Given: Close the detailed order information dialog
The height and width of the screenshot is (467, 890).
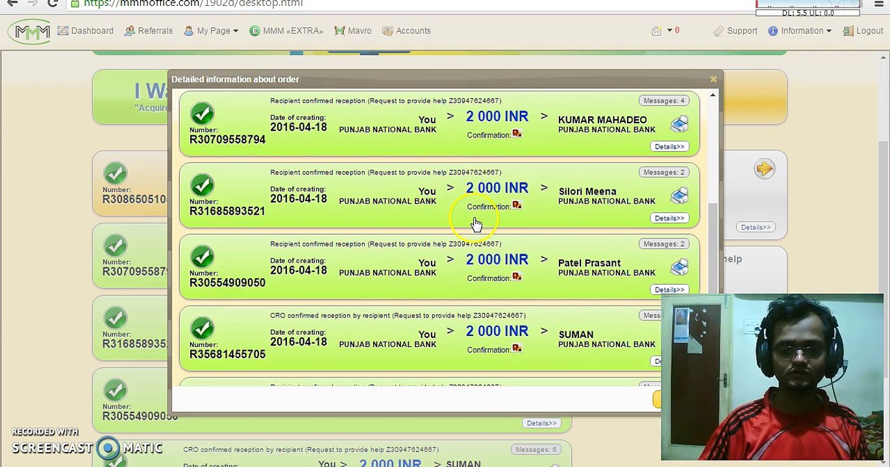Looking at the screenshot, I should (x=713, y=79).
